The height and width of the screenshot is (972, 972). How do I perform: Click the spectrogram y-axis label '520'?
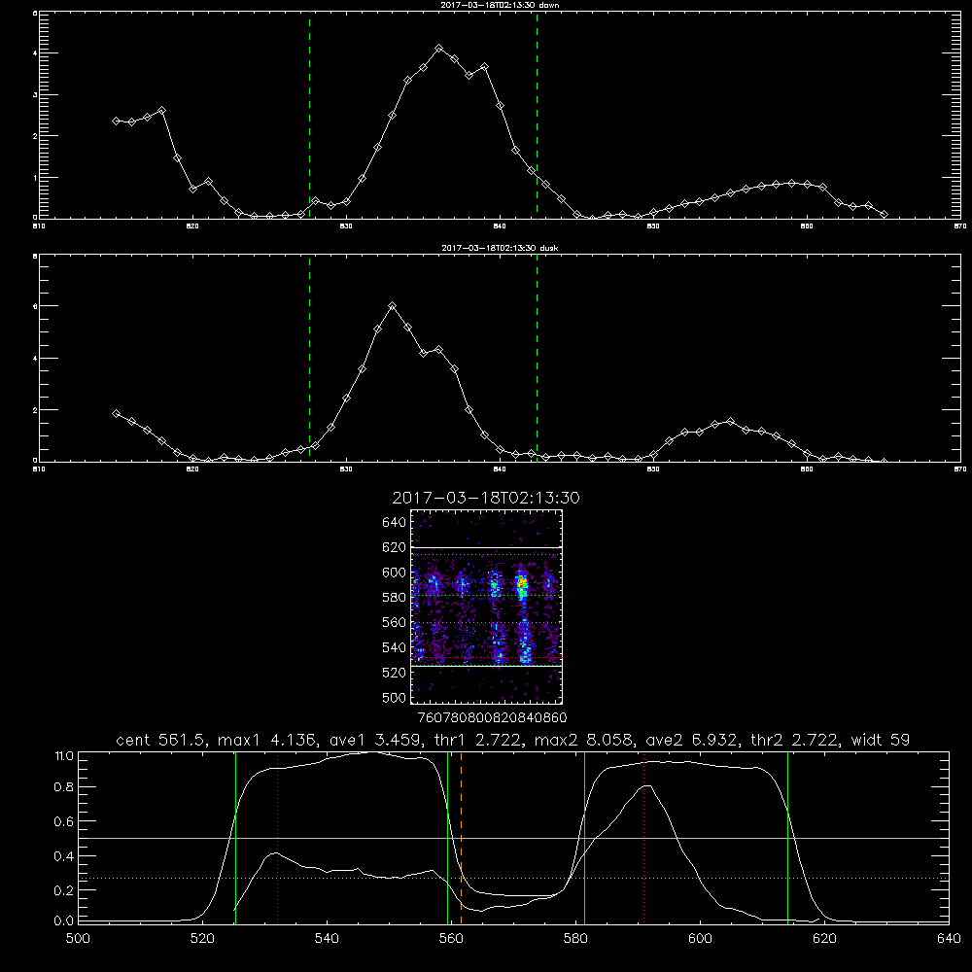pos(395,673)
